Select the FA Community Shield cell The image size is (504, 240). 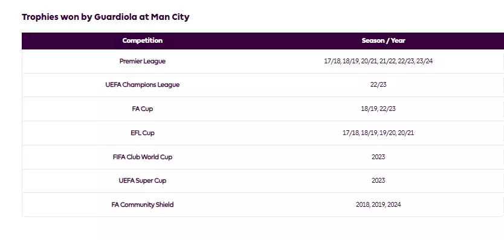[x=143, y=204]
